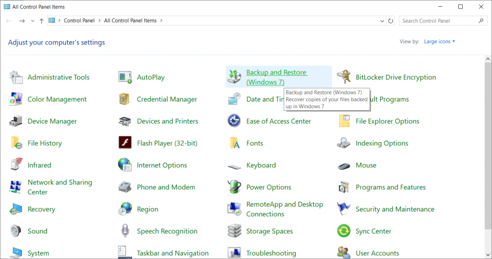The image size is (492, 259).
Task: Click the User Accounts icon
Action: coord(344,252)
